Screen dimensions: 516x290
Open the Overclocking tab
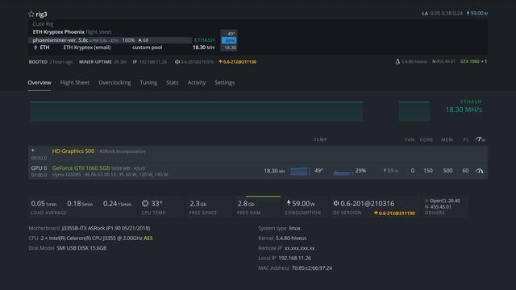[x=114, y=82]
